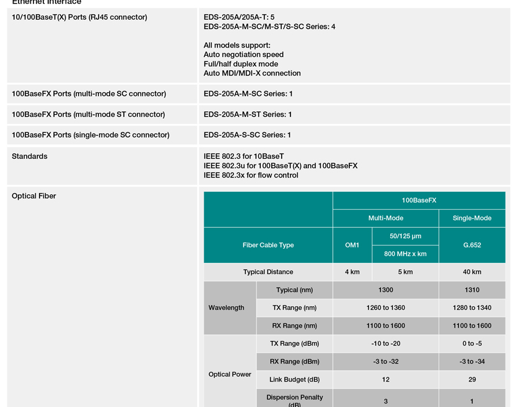Screen dimensions: 514x407
Task: Click the 'Optical Fiber' row label
Action: pos(34,196)
